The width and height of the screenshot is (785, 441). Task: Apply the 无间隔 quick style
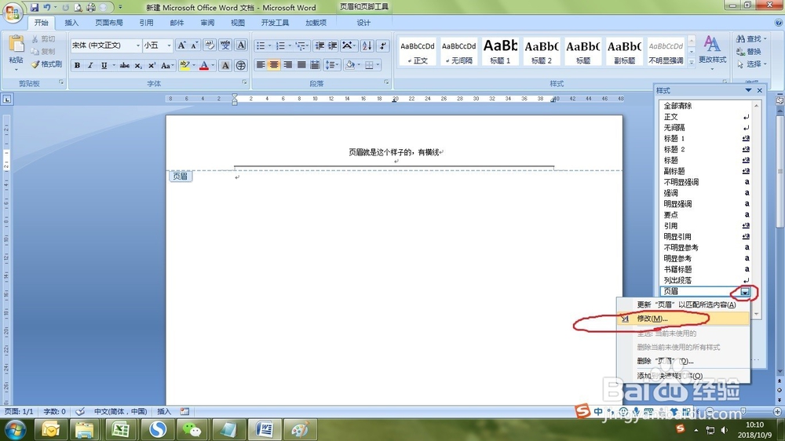pyautogui.click(x=458, y=51)
